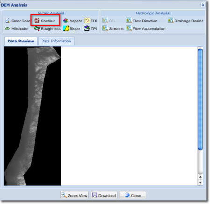This screenshot has width=210, height=204.
Task: Click the scrollbar down arrow
Action: coord(200,183)
